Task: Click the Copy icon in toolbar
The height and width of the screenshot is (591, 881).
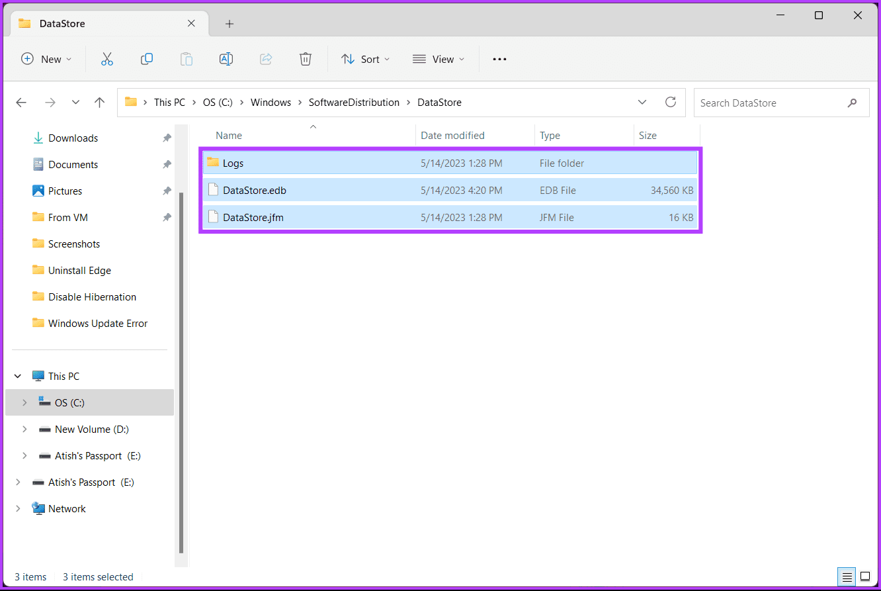Action: [147, 59]
